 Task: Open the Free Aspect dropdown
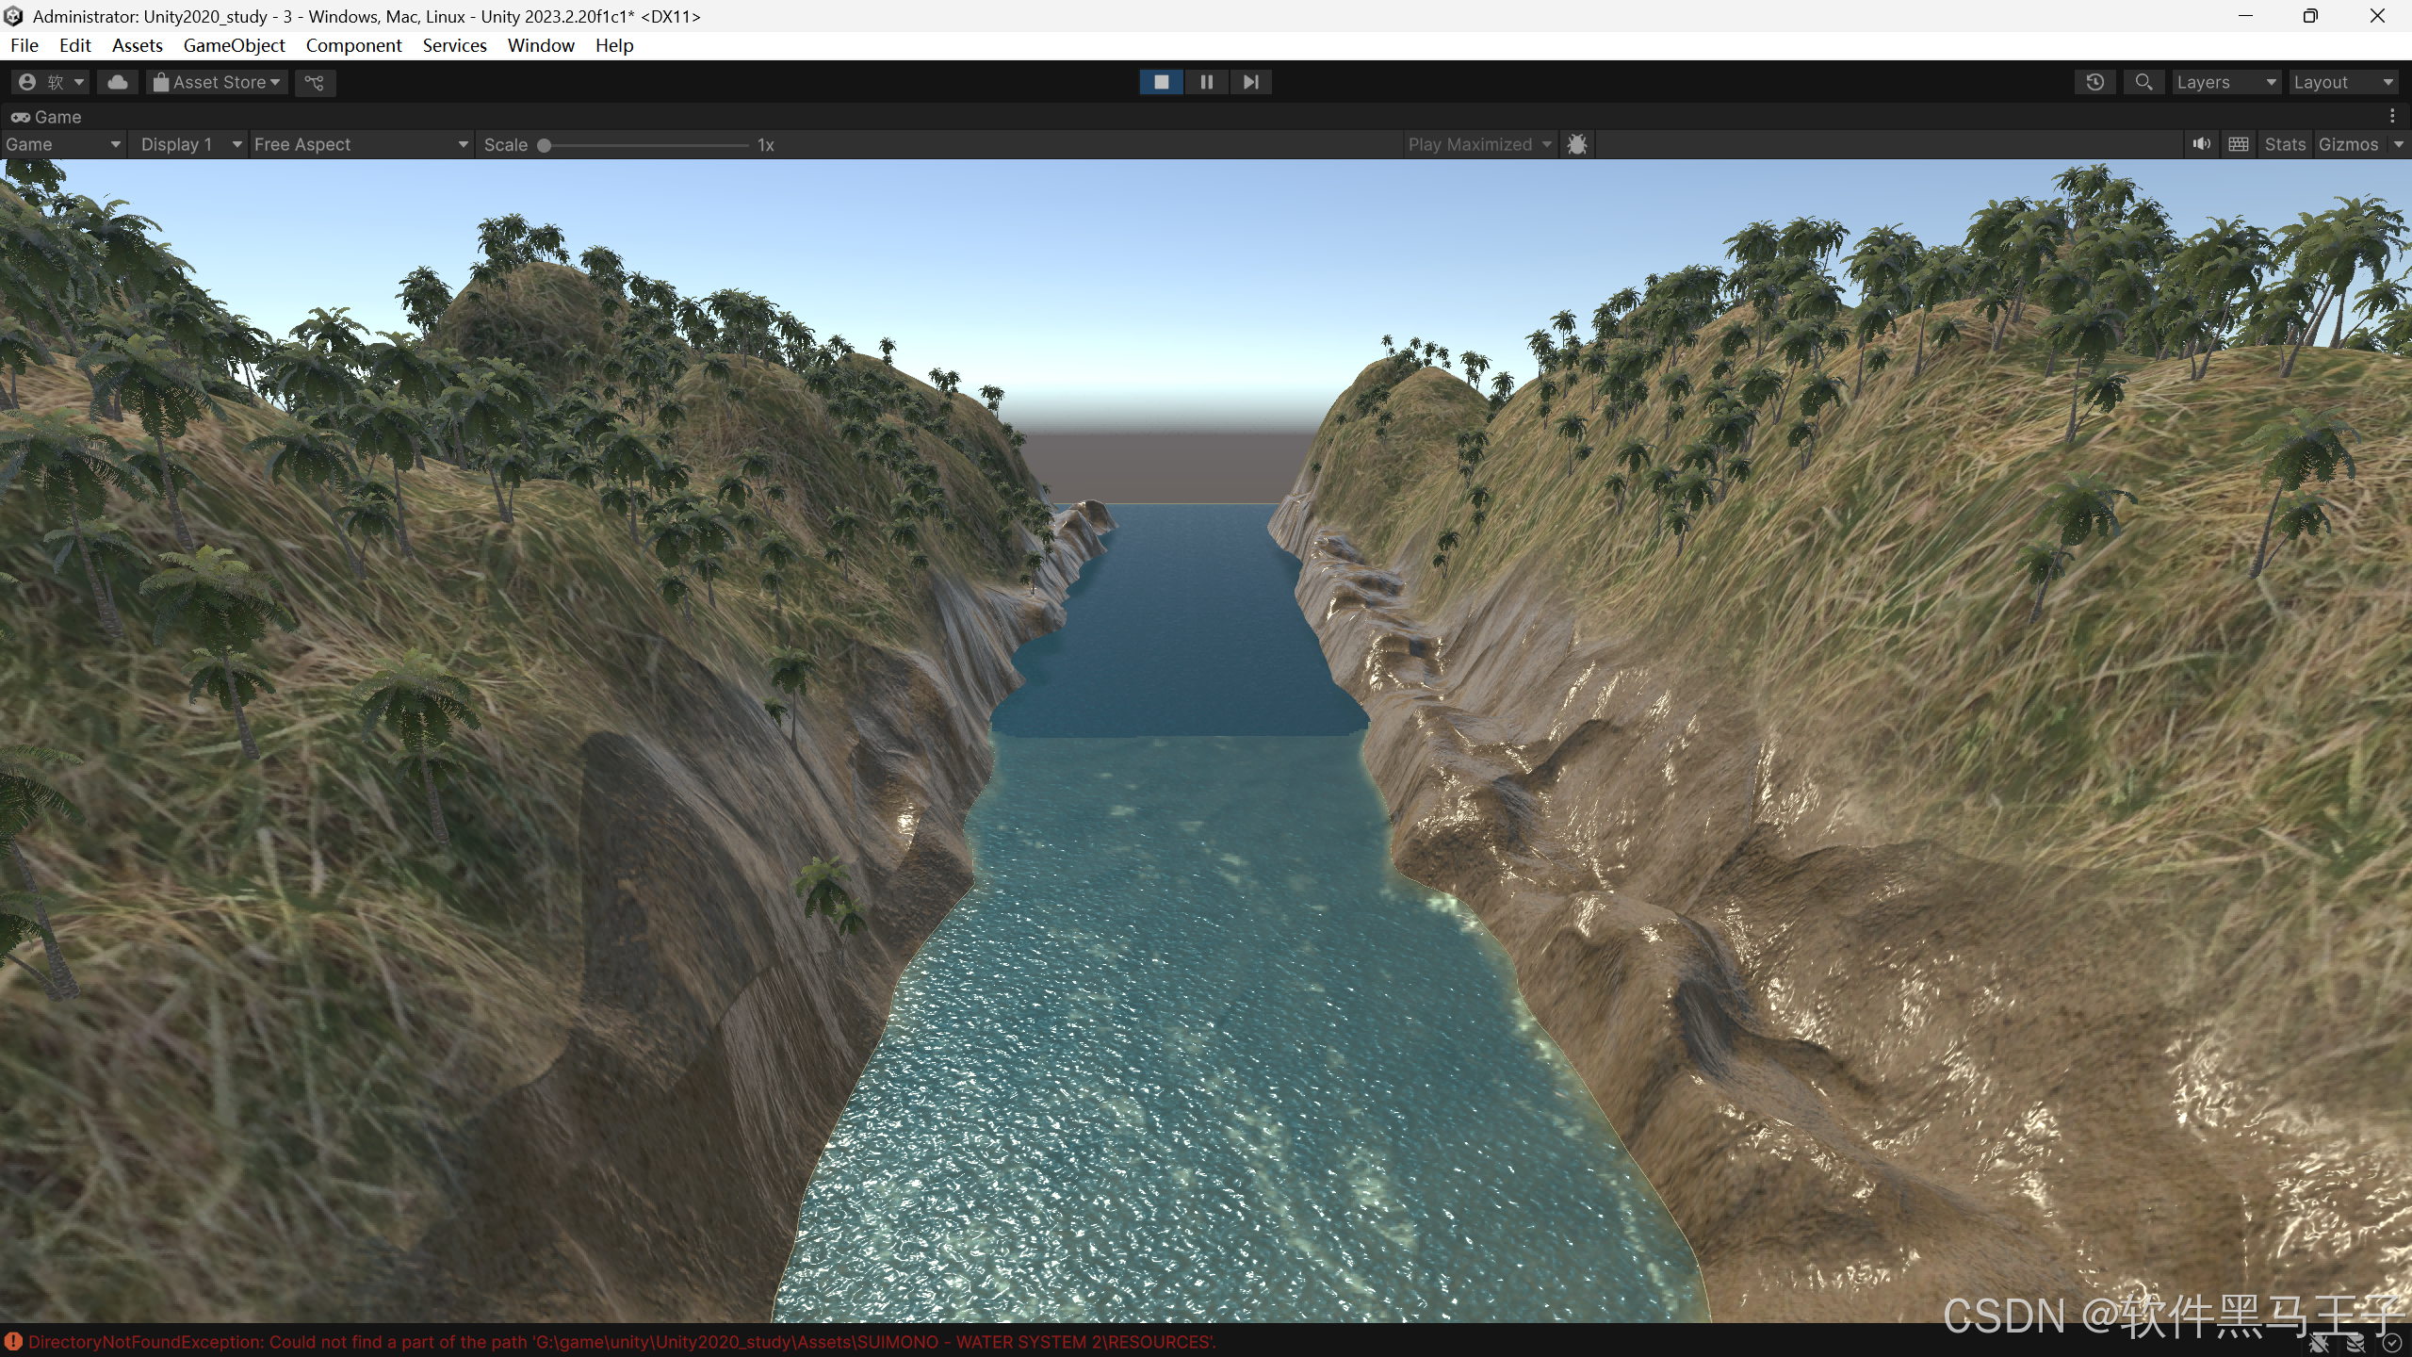[x=361, y=144]
